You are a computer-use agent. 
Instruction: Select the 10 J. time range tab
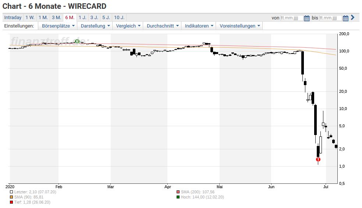pyautogui.click(x=119, y=18)
